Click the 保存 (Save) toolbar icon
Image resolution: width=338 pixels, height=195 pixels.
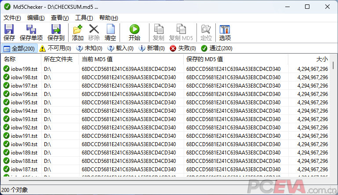click(9, 30)
